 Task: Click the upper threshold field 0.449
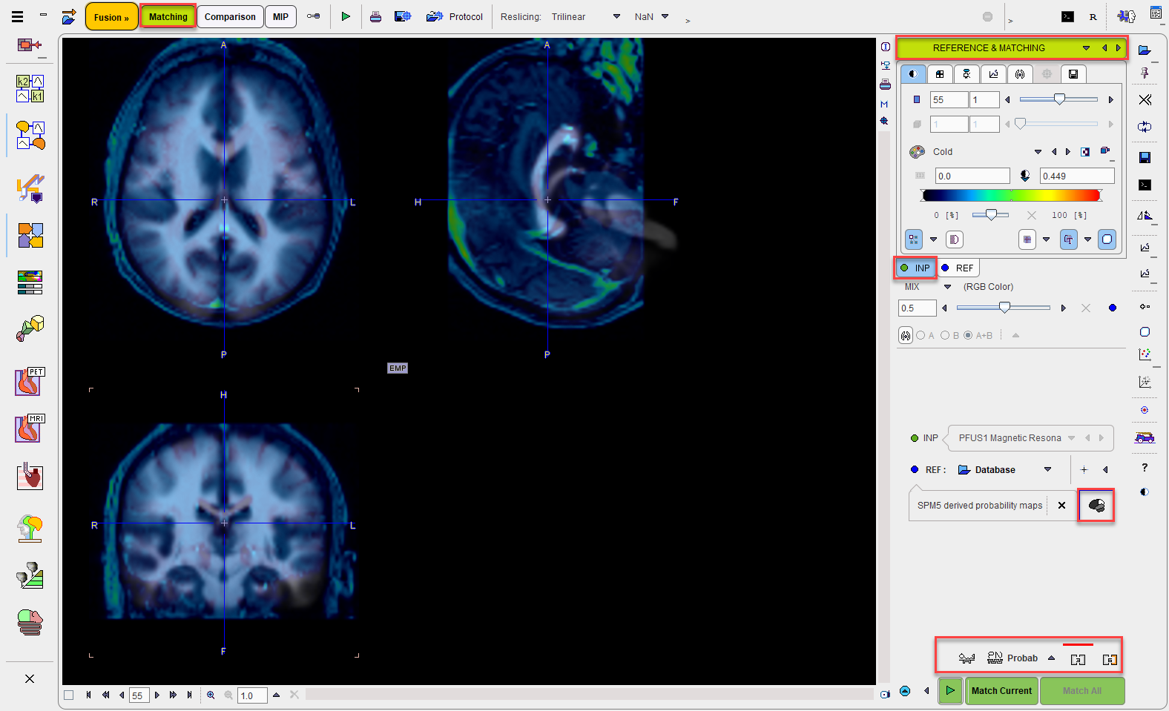click(1077, 176)
